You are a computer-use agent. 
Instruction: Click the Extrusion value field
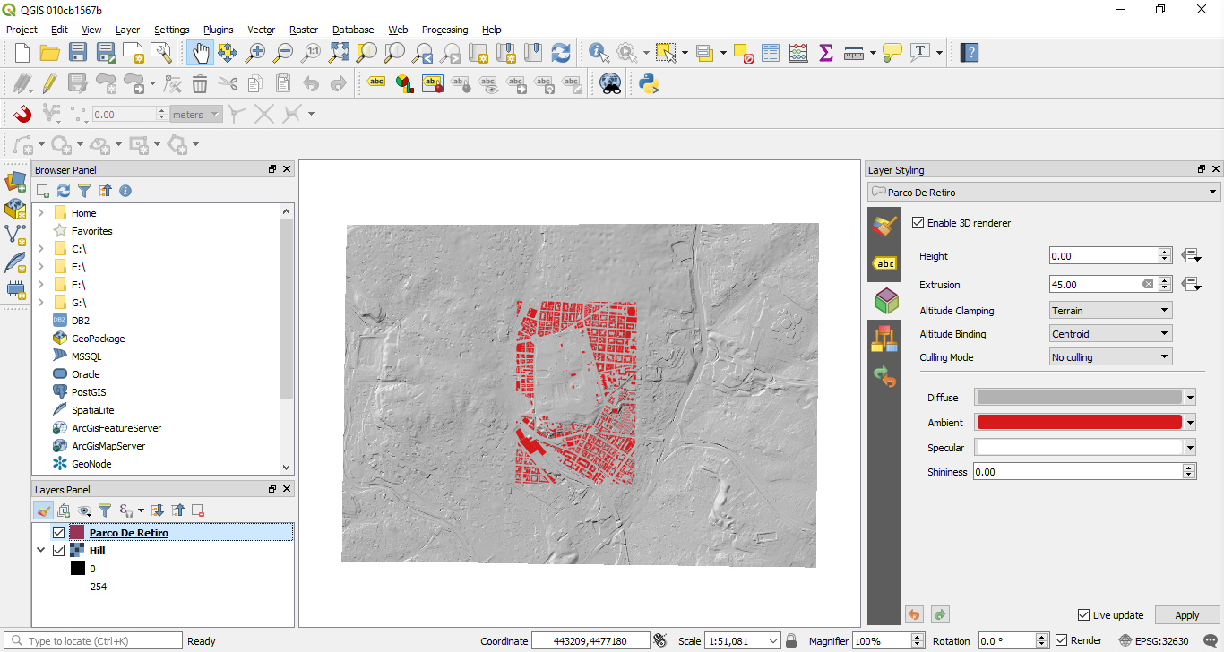[1093, 285]
